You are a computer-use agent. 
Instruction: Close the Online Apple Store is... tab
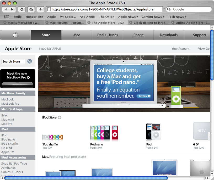pos(173,22)
